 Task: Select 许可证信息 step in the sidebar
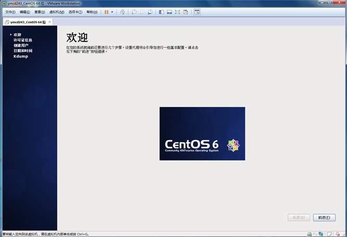(x=23, y=40)
